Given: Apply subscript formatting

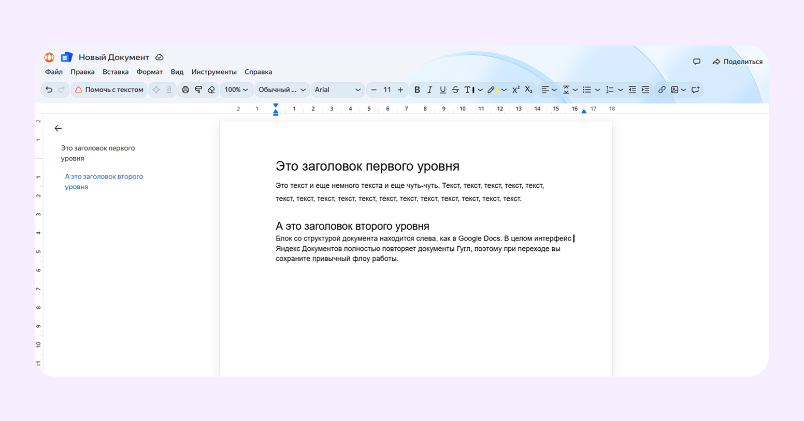Looking at the screenshot, I should click(529, 89).
